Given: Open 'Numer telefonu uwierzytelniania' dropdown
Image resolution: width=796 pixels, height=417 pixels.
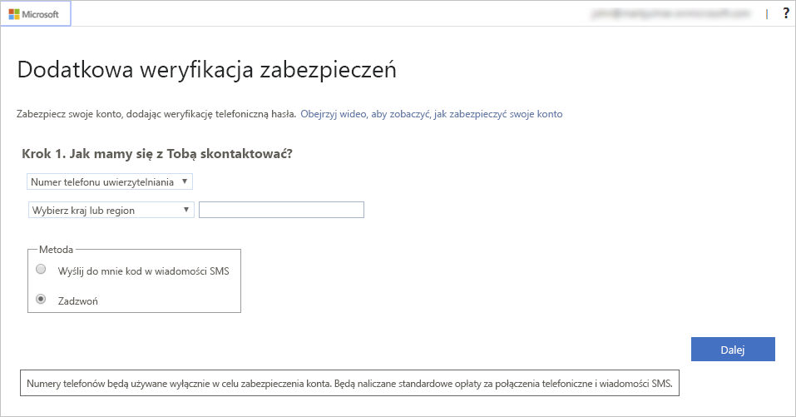Looking at the screenshot, I should tap(110, 181).
